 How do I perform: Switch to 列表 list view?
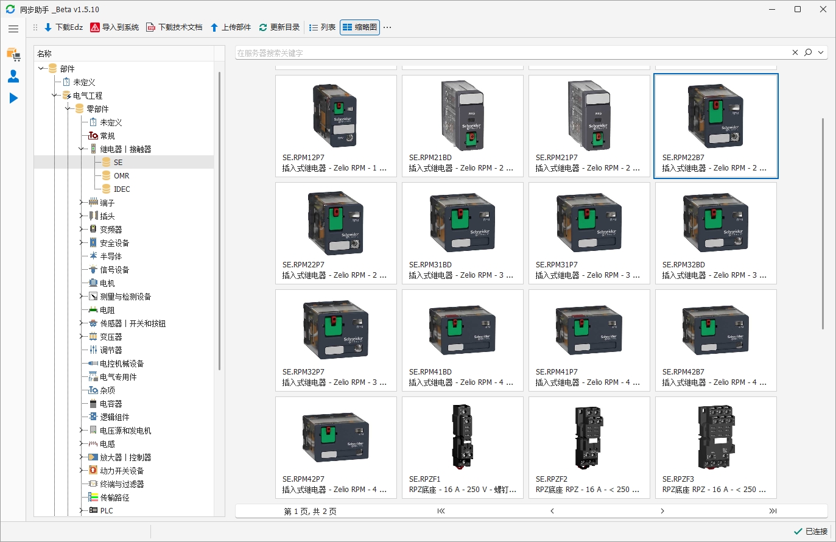tap(322, 27)
